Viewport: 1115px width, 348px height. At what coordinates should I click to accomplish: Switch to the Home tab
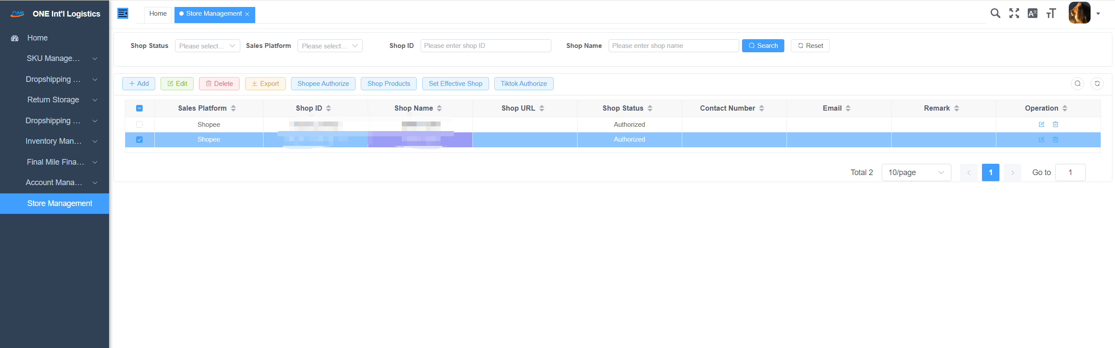click(x=158, y=14)
